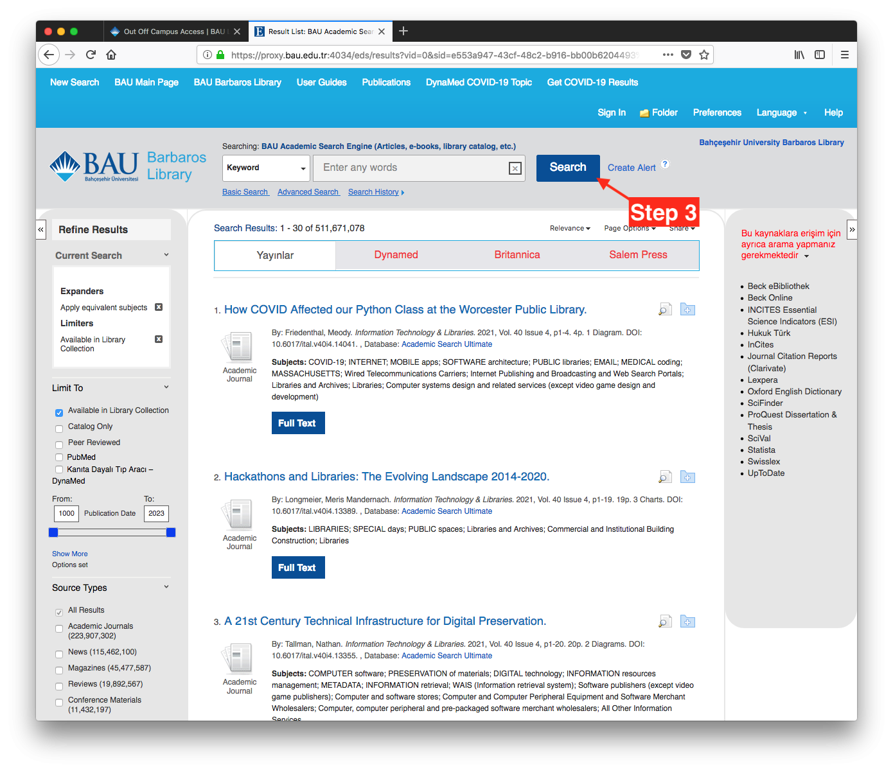Toggle the All Results source type checkbox

59,613
